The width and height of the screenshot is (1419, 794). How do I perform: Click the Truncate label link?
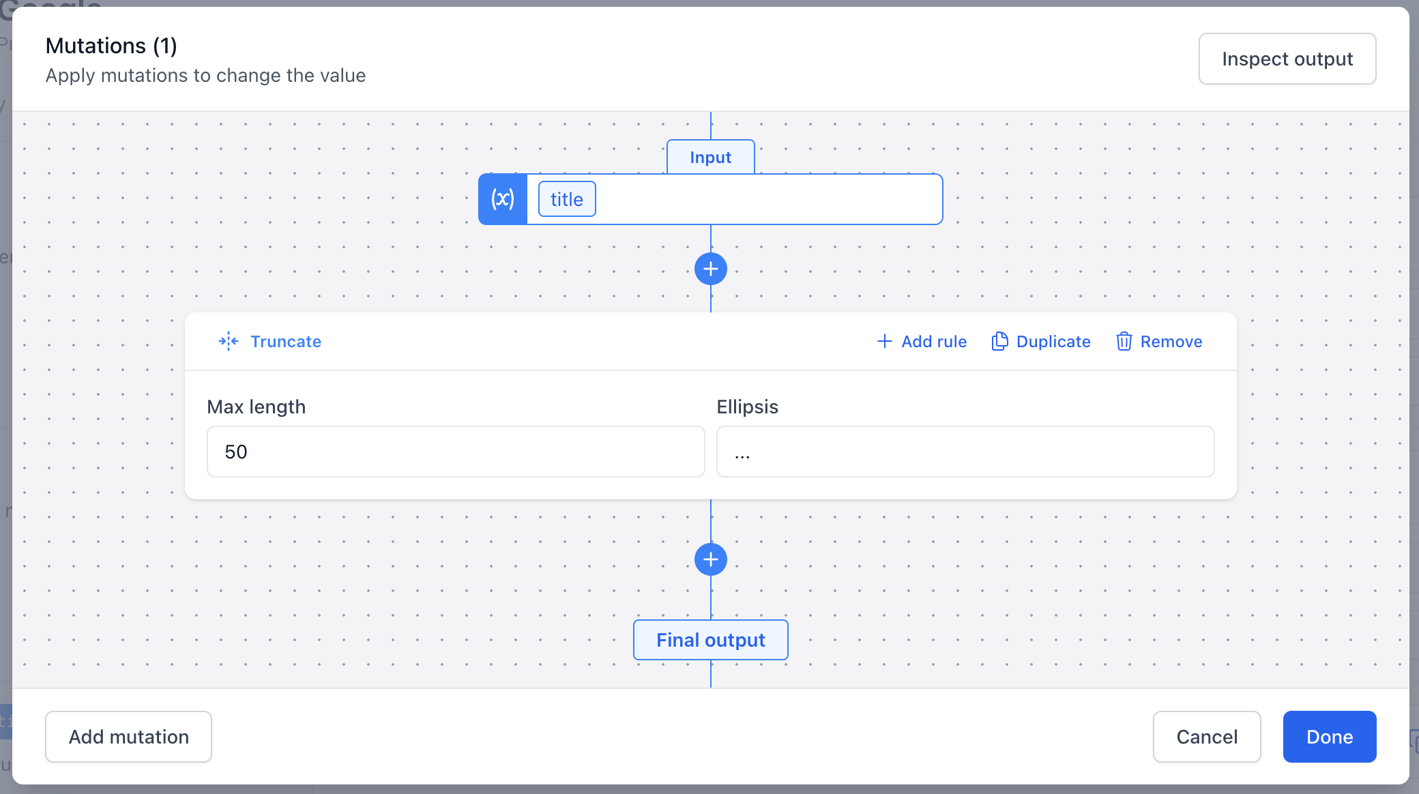coord(285,341)
